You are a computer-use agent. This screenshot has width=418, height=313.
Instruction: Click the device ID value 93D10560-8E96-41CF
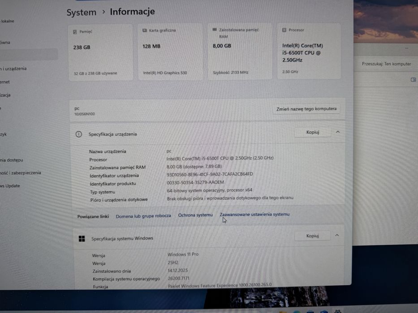pos(210,174)
